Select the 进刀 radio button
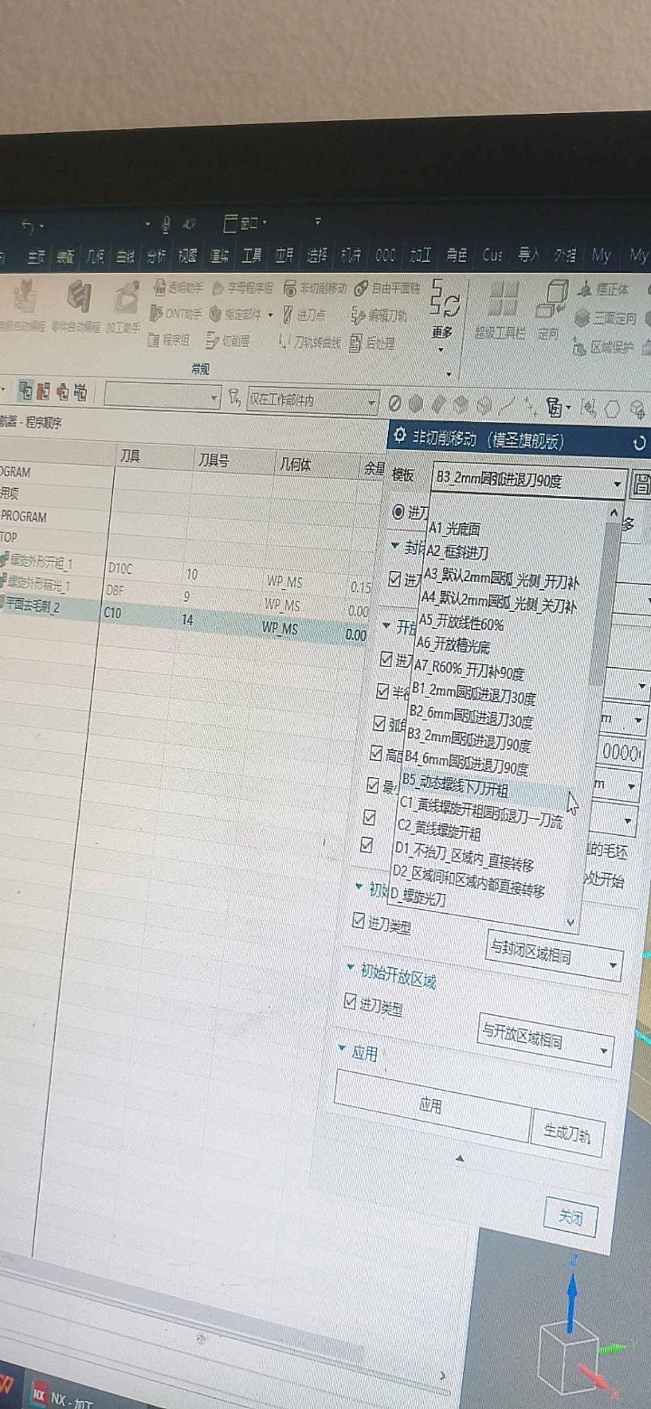The image size is (651, 1409). (x=398, y=512)
